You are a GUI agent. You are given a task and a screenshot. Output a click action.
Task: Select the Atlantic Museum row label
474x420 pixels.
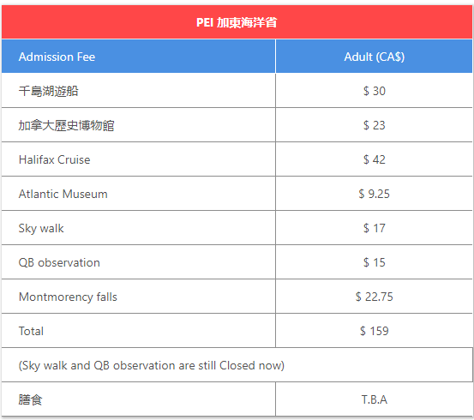point(63,194)
